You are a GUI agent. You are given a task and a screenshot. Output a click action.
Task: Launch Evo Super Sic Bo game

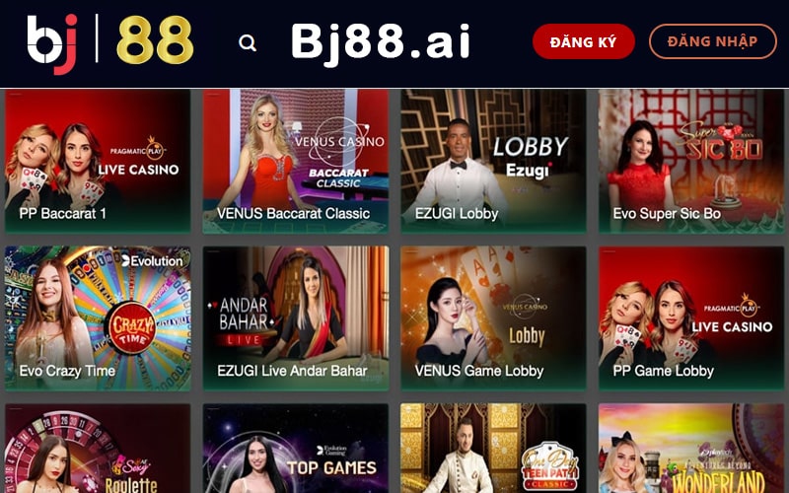click(691, 161)
